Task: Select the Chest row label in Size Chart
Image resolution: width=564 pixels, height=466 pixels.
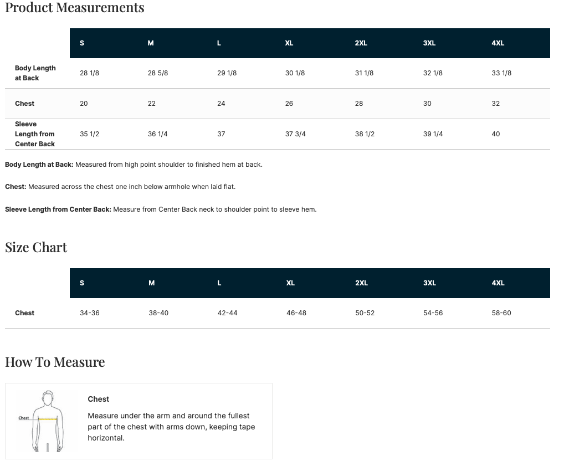Action: (x=24, y=313)
